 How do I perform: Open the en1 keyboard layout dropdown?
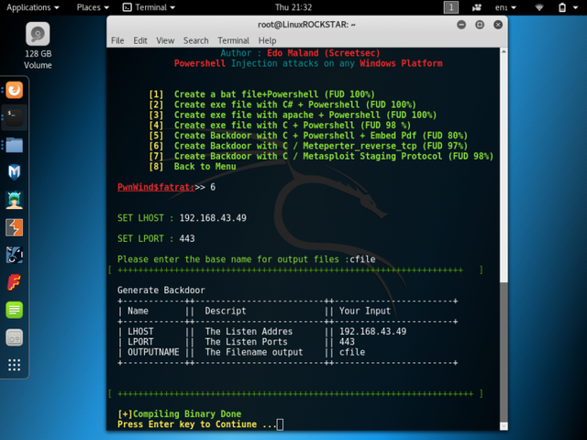[x=505, y=7]
